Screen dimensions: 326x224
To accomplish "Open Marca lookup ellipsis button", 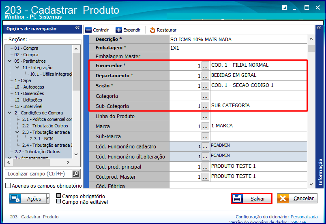I will coord(205,126).
